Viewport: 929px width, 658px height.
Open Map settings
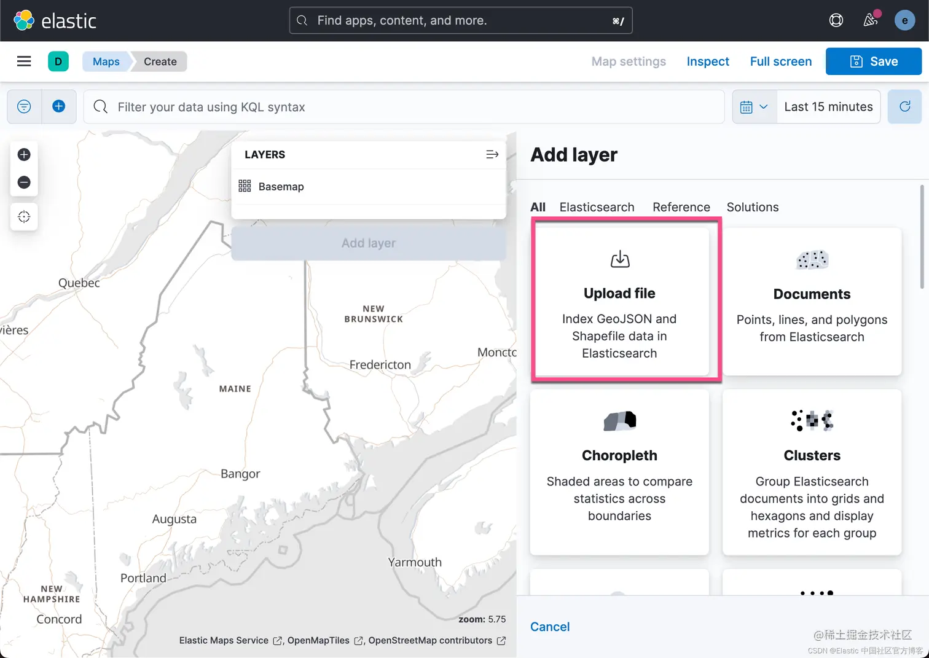pos(629,61)
